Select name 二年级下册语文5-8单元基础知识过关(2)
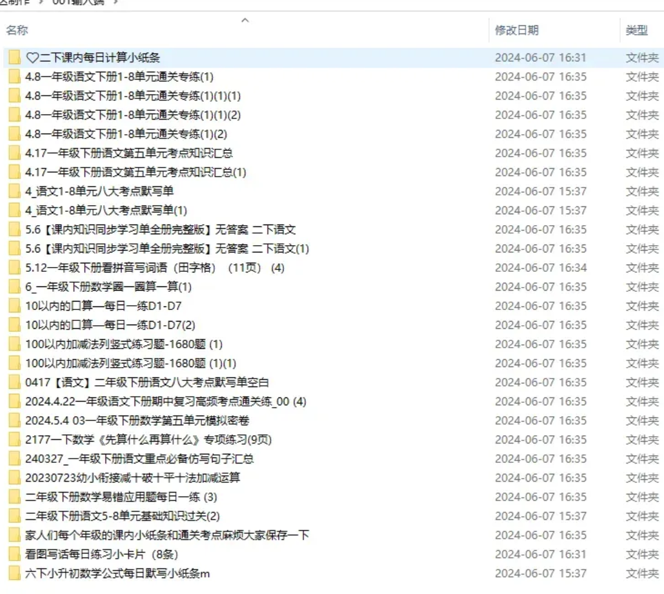Screen dimensions: 664x594 [x=123, y=516]
